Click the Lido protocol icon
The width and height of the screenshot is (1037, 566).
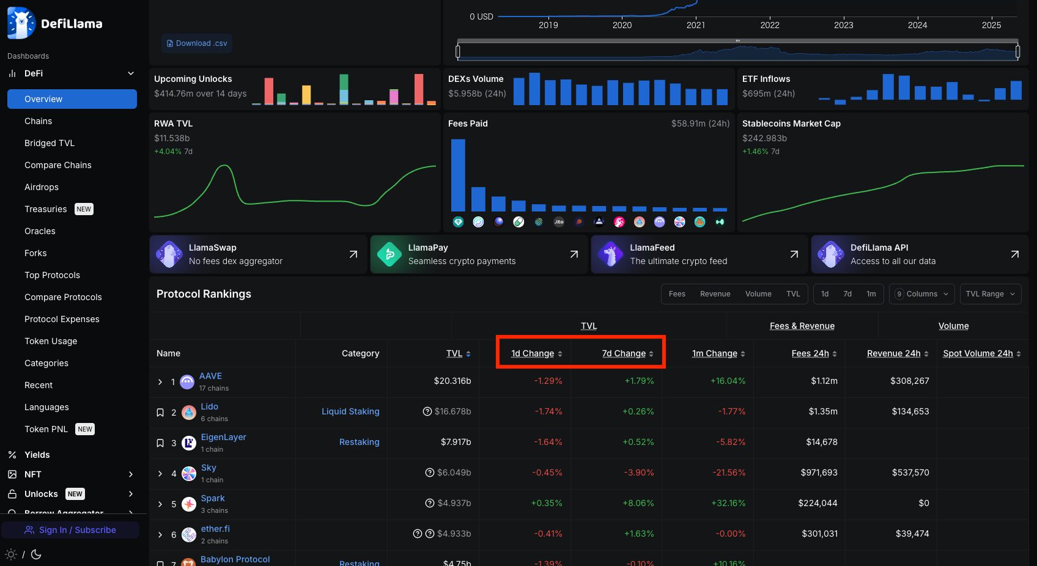189,413
